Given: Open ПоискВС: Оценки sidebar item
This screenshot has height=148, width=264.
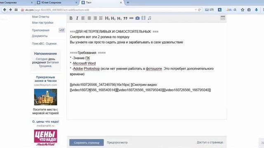Looking at the screenshot, I should click(x=45, y=44).
